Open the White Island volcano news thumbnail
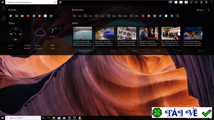The image size is (214, 120). tap(83, 33)
